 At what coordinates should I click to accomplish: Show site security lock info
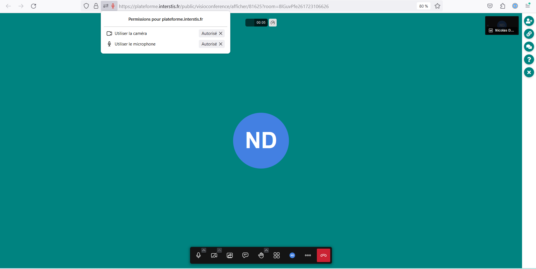[96, 6]
